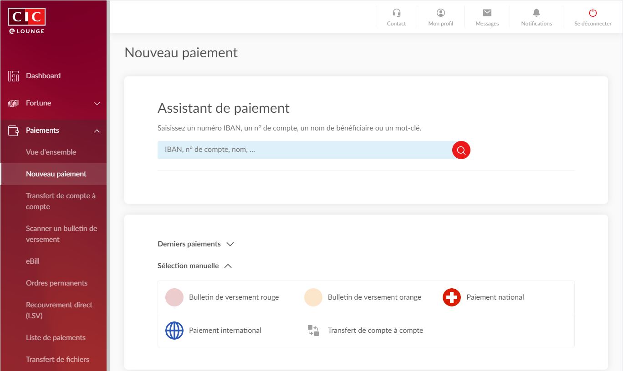Viewport: 623px width, 371px height.
Task: Go to Dashboard in sidebar
Action: pos(43,76)
